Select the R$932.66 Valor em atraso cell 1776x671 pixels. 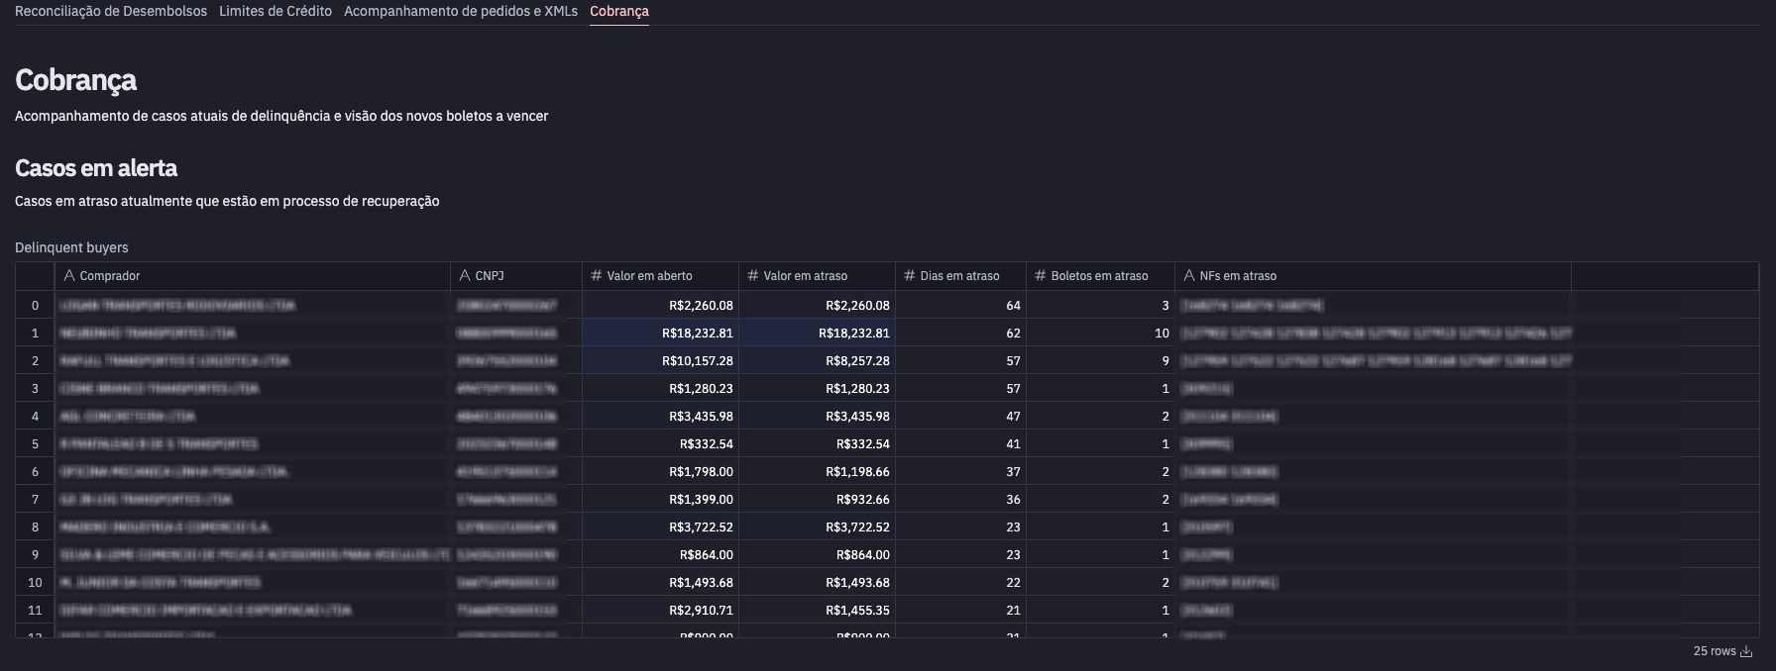click(817, 500)
